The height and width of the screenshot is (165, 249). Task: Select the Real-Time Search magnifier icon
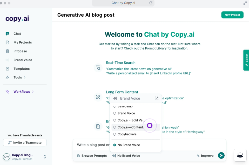coord(98,68)
